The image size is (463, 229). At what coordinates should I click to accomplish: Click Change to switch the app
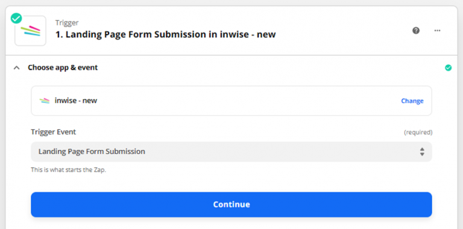point(412,101)
